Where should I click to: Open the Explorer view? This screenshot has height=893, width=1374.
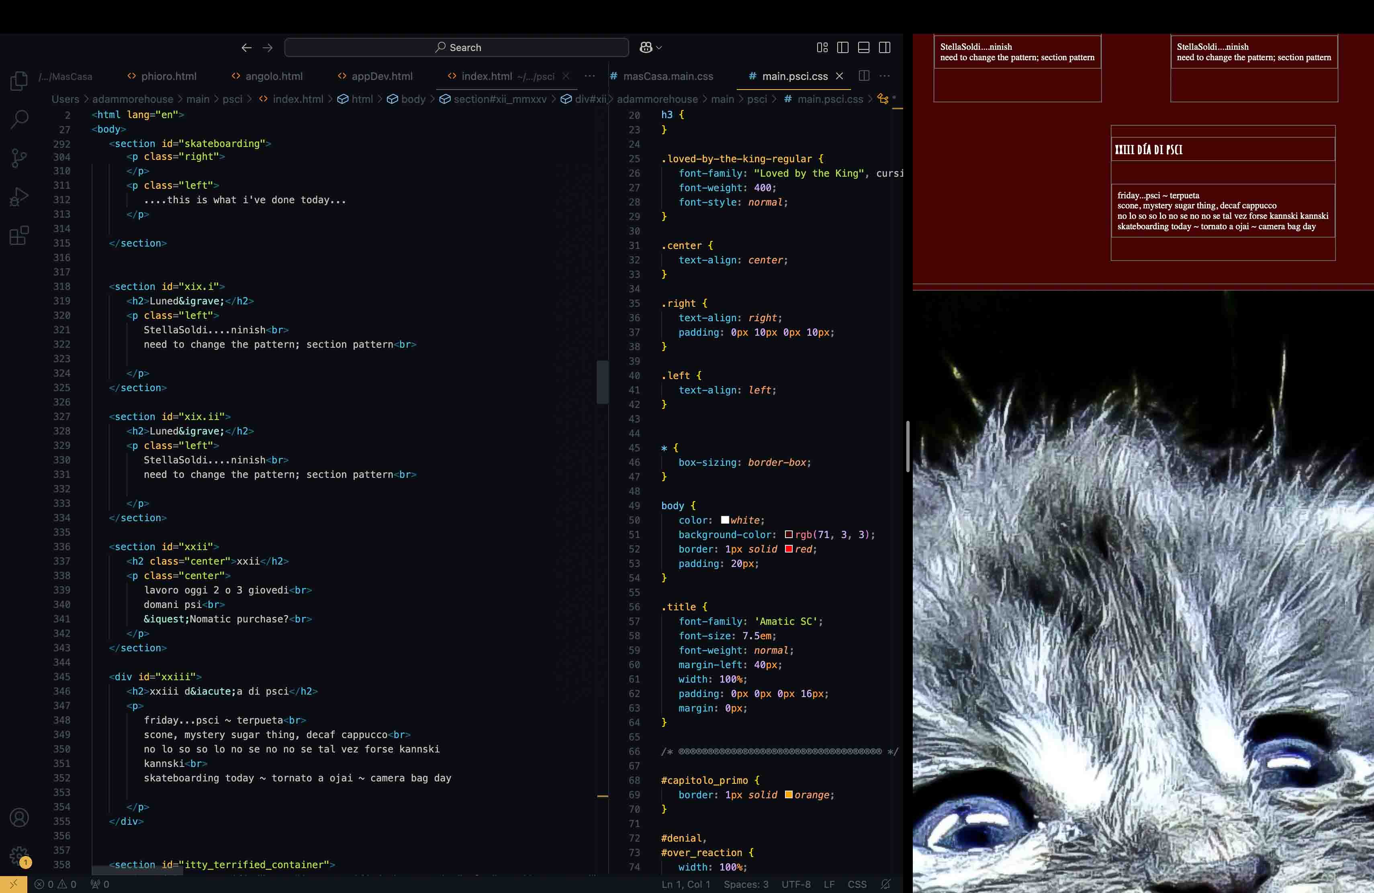point(19,81)
